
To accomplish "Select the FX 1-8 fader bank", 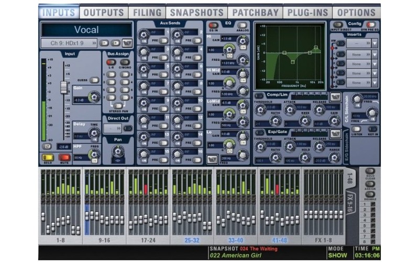I will click(323, 241).
